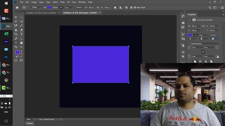Open the stroke width dropdown in options bar
The image size is (225, 126).
pos(73,8)
